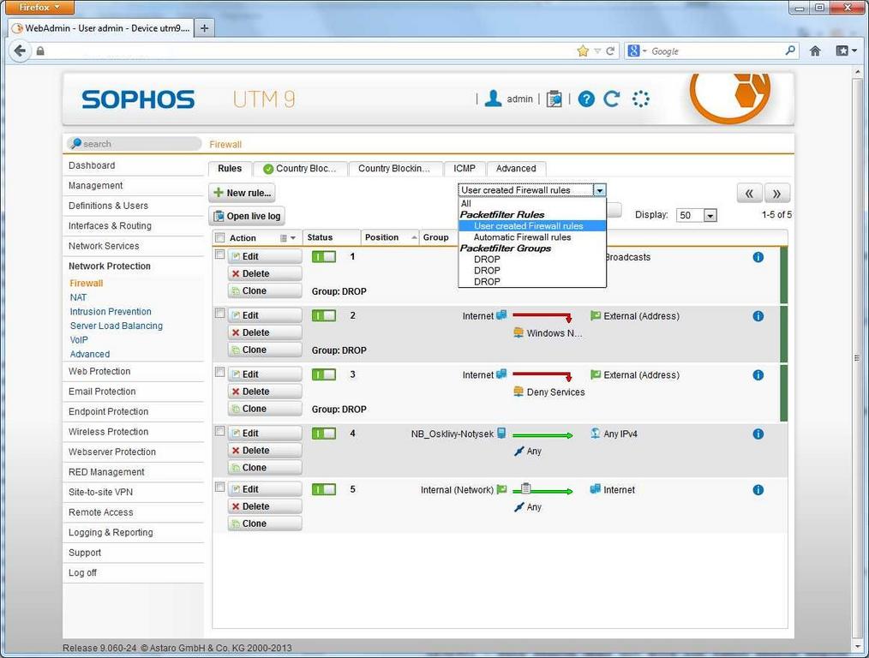Open Firefox bookmarks menu icon
Screen dimensions: 869x658
tap(846, 51)
